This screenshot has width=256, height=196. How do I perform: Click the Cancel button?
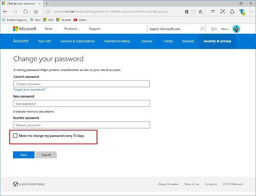click(46, 155)
